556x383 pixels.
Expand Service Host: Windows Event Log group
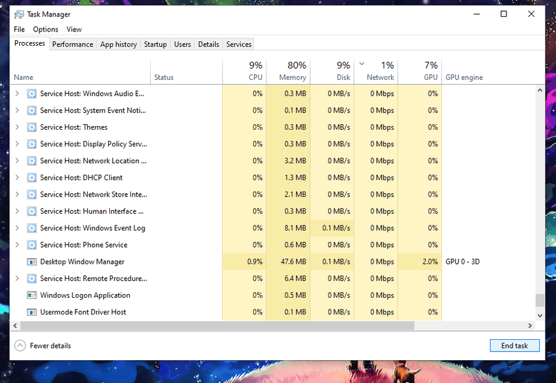pos(17,228)
